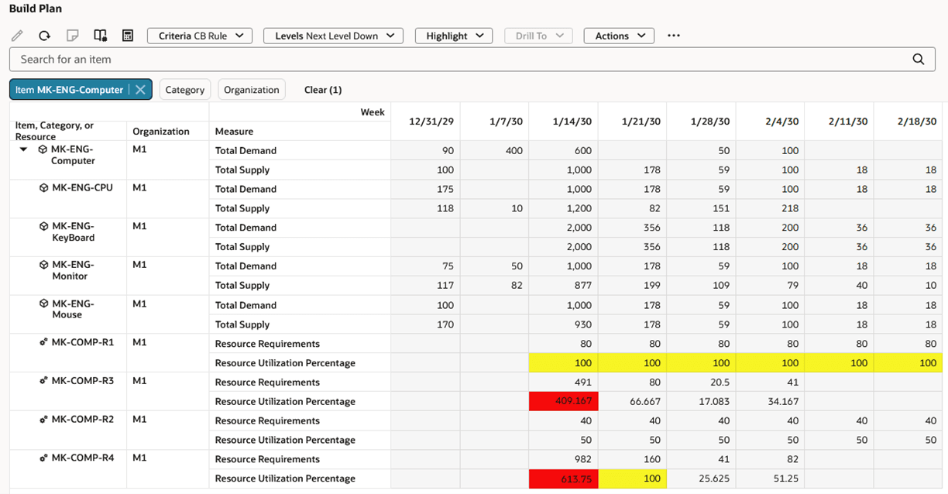Click the refresh icon in toolbar
Image resolution: width=948 pixels, height=494 pixels.
point(44,36)
